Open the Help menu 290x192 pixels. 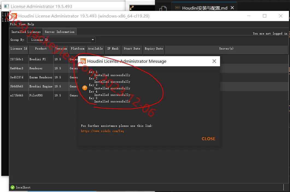coord(31,24)
